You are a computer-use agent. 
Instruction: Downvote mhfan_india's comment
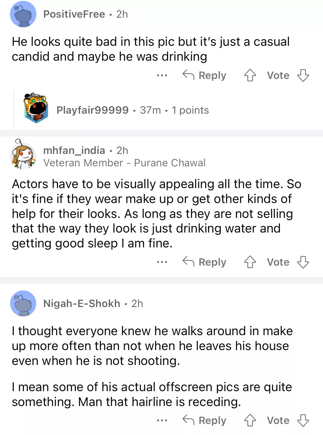(303, 262)
